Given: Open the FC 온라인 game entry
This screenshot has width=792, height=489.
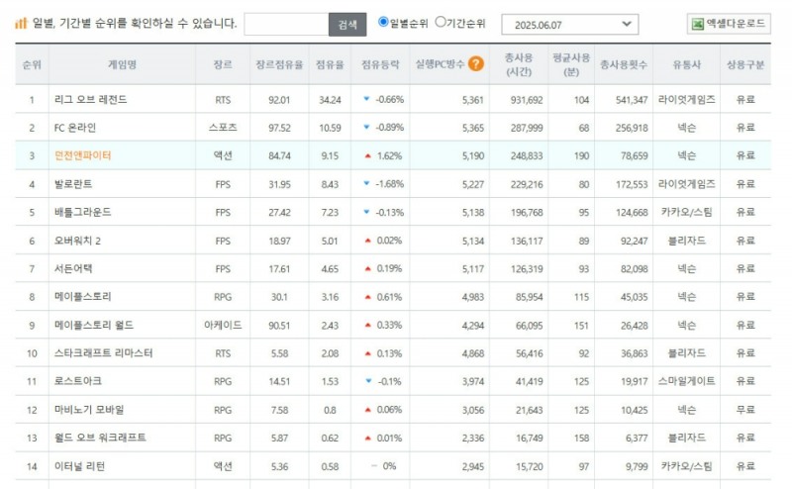Looking at the screenshot, I should tap(75, 128).
